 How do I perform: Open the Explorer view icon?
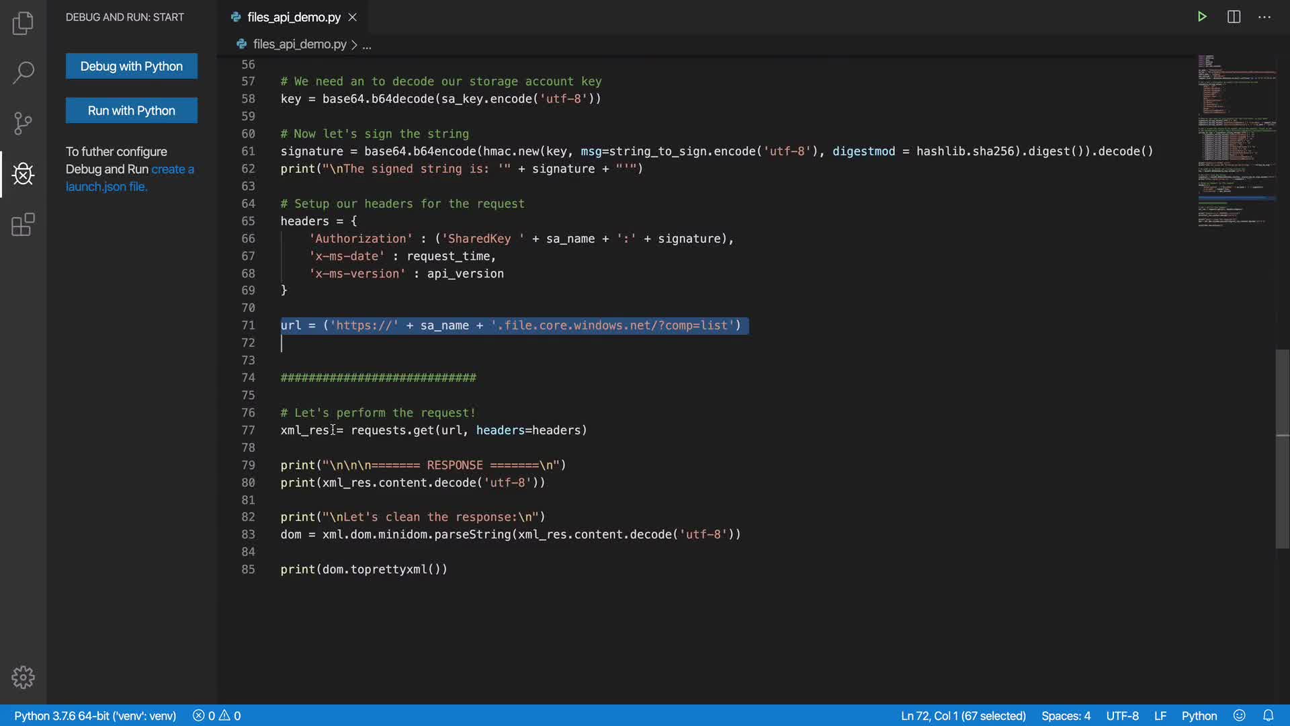23,23
